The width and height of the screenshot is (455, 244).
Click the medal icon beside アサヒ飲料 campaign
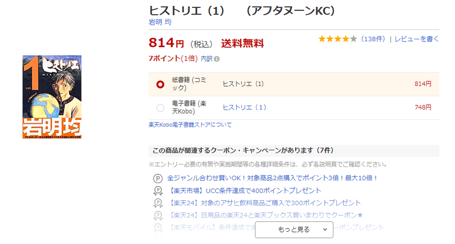click(157, 203)
